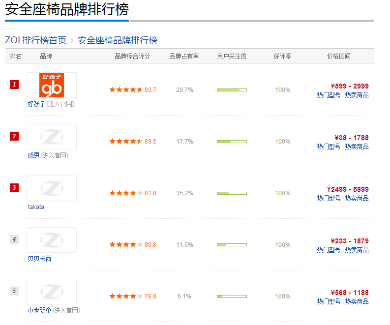Open the 中世婴童 brand name link
This screenshot has height=325, width=390.
(x=39, y=310)
